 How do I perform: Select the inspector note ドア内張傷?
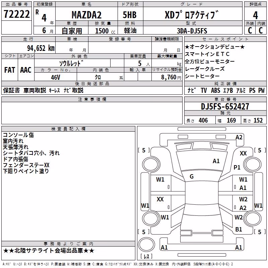(15, 159)
